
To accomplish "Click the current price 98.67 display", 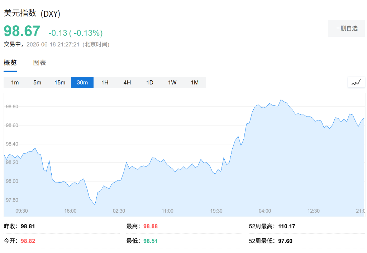I will click(x=21, y=31).
